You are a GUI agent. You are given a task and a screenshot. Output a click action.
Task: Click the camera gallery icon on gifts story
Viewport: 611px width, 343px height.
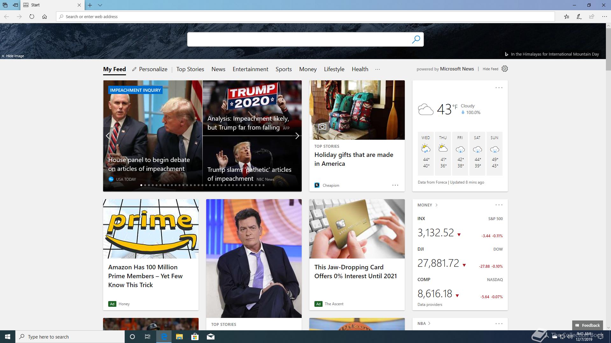pos(322,126)
